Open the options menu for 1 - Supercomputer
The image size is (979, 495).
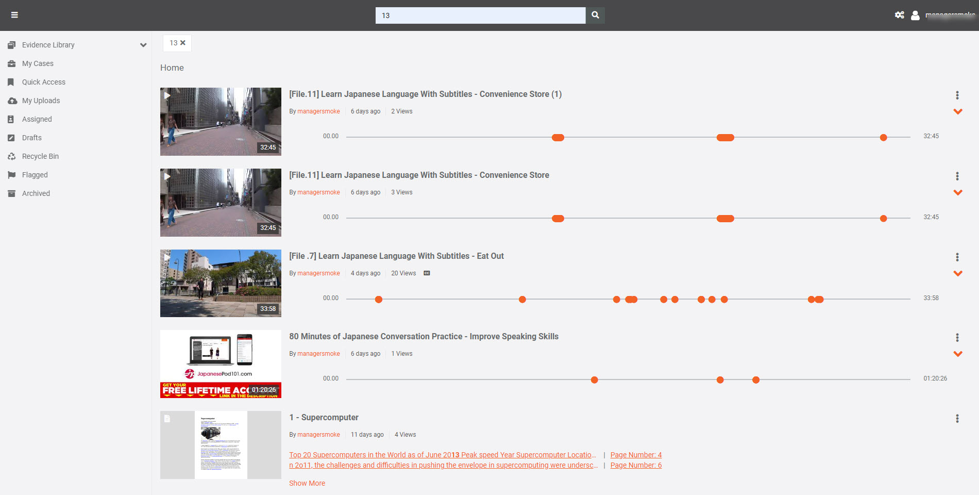pyautogui.click(x=957, y=418)
